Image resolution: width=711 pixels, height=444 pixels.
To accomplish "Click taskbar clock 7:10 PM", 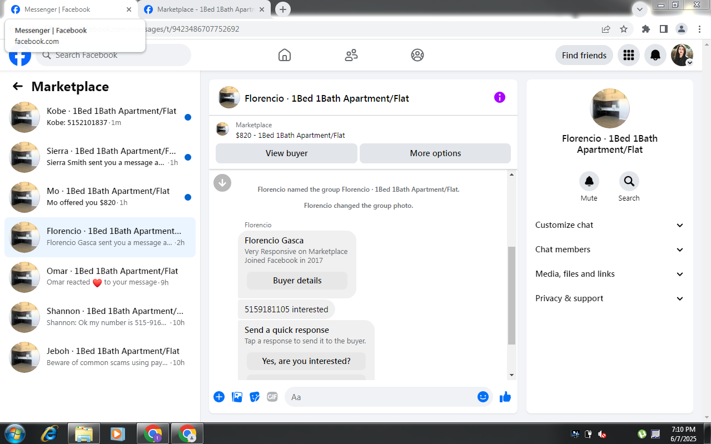I will 683,433.
